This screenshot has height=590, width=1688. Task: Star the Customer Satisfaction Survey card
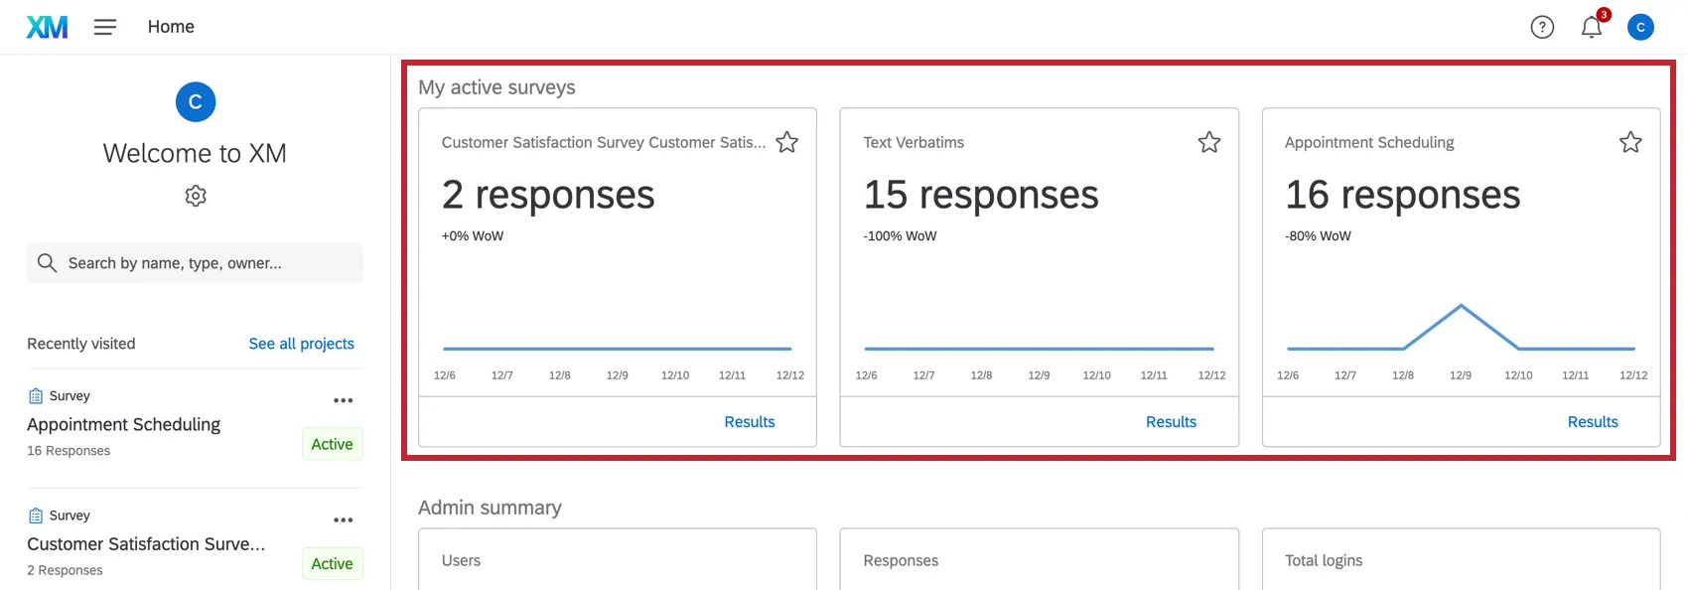coord(787,142)
